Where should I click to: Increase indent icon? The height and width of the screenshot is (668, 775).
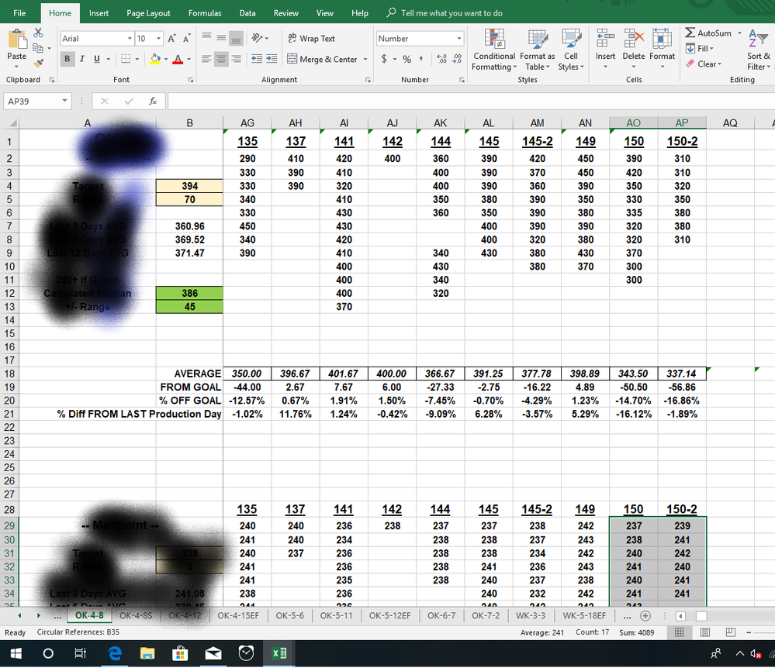(x=272, y=59)
